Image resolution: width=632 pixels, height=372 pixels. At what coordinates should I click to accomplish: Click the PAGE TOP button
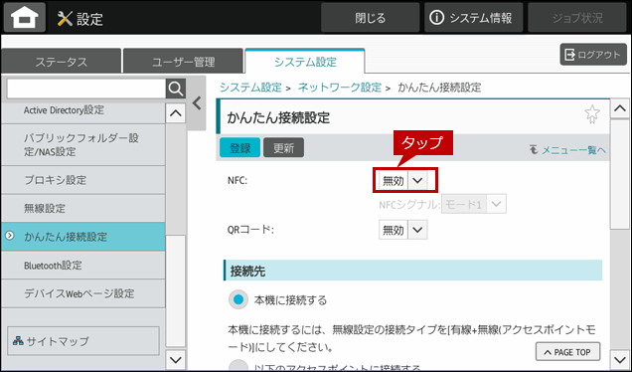tap(567, 352)
